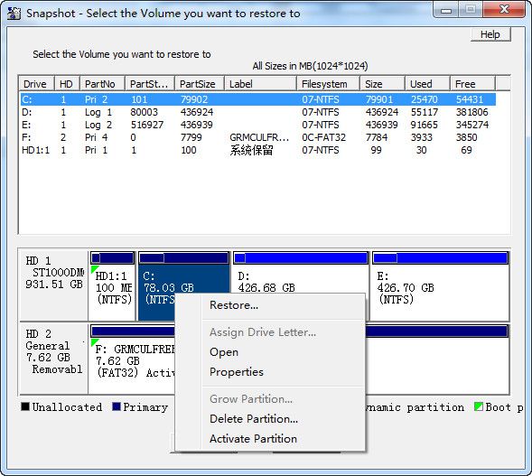
Task: Select the F: GRMCULFR row in the list
Action: 257,137
